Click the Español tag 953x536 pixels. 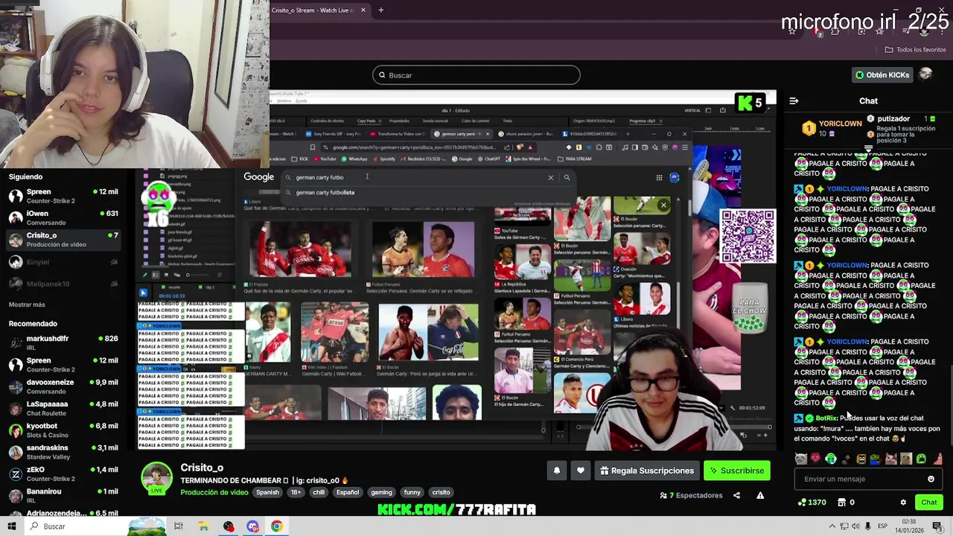[x=348, y=492]
